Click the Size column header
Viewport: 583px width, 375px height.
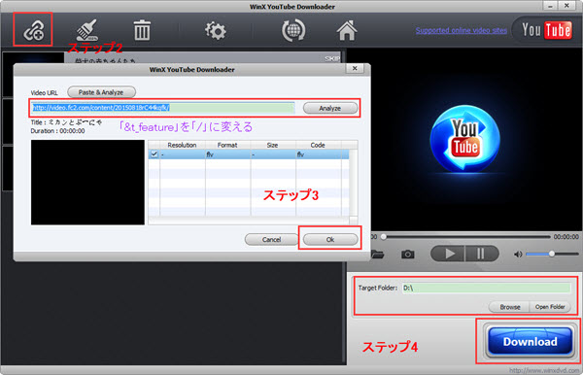point(272,145)
